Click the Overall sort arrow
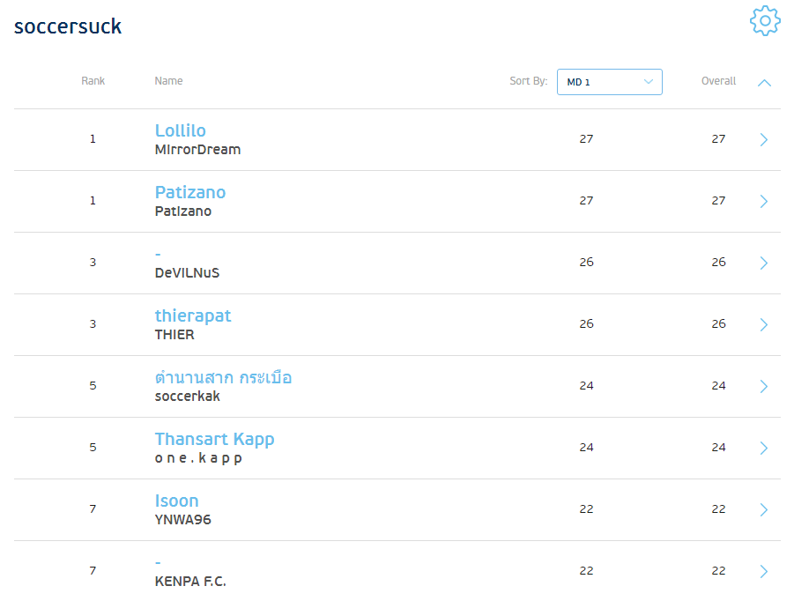 pos(764,82)
